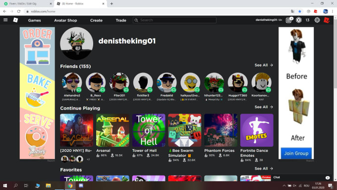Bookmark this page with star icon

pos(300,11)
